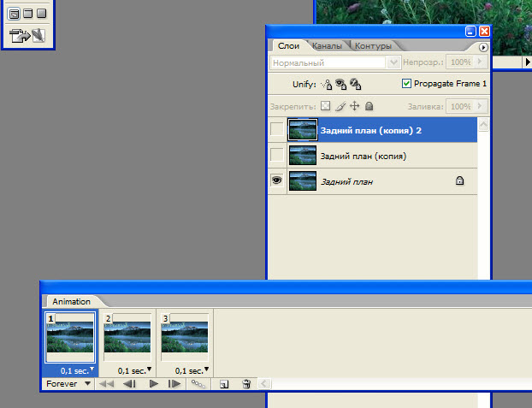Select standard screen mode icon
Viewport: 532px width, 408px height.
pyautogui.click(x=14, y=14)
